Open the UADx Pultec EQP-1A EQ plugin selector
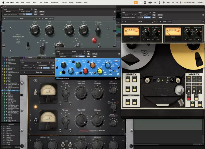The image size is (205, 149). [x=10, y=14]
